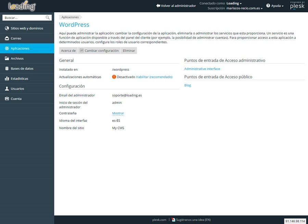Open the Administrative interface link
This screenshot has height=224, width=308.
tap(202, 69)
